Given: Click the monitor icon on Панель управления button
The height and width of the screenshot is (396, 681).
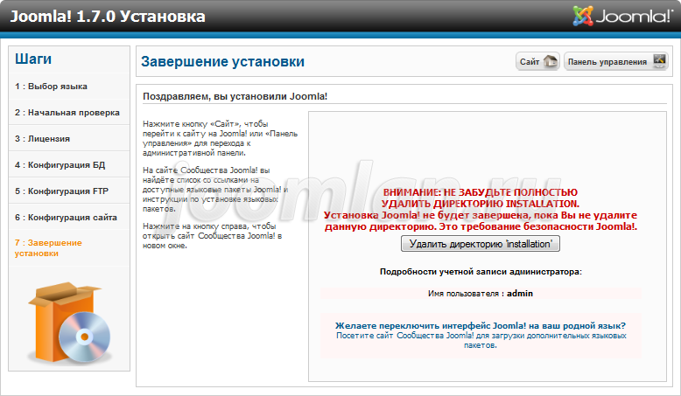Looking at the screenshot, I should (659, 61).
